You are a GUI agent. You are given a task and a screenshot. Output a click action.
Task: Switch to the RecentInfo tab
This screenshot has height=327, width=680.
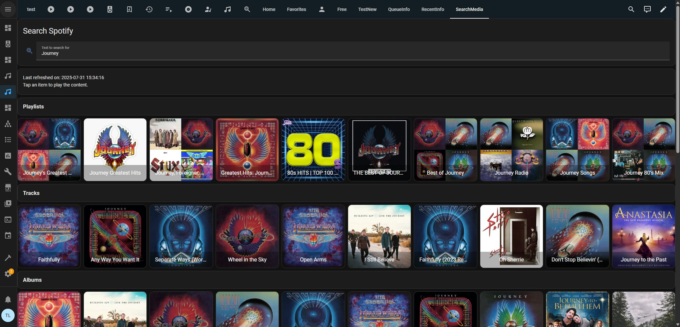[433, 9]
